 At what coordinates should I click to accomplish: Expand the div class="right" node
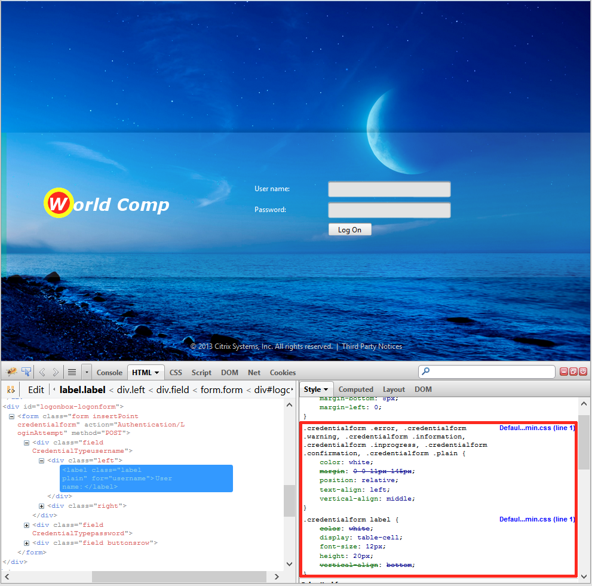pyautogui.click(x=42, y=506)
